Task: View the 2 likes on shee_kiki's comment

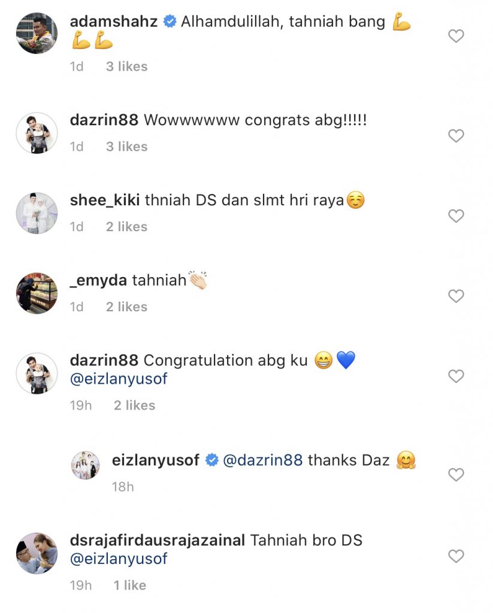Action: pyautogui.click(x=127, y=227)
